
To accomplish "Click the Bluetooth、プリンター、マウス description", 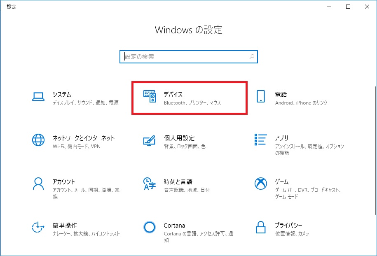I will pos(192,103).
